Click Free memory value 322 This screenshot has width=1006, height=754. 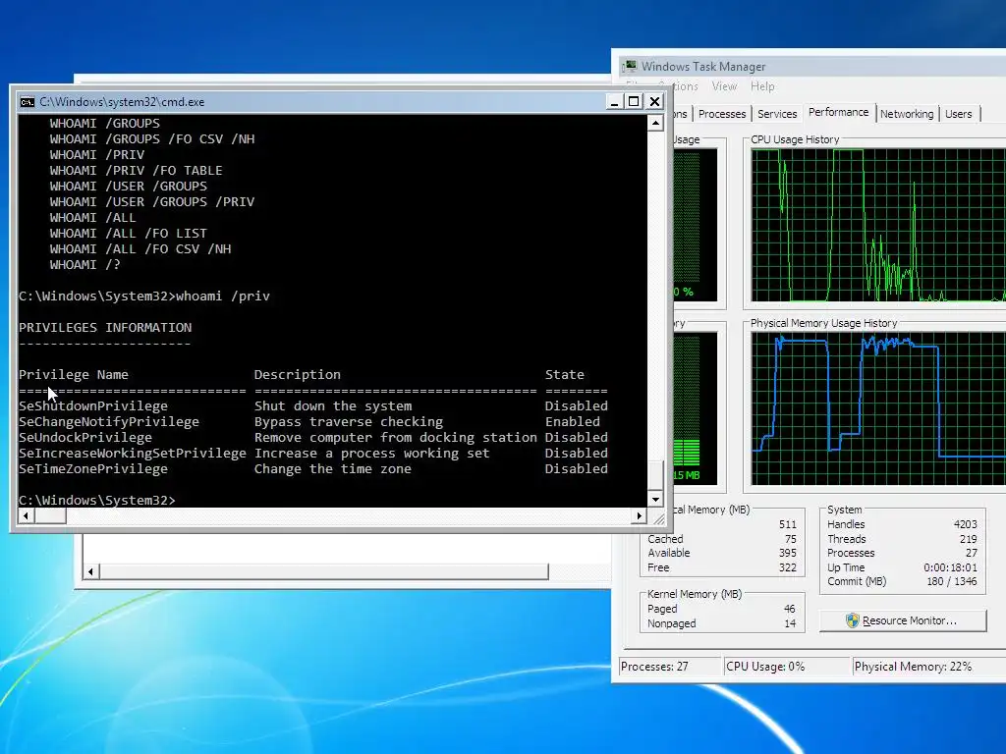click(787, 567)
